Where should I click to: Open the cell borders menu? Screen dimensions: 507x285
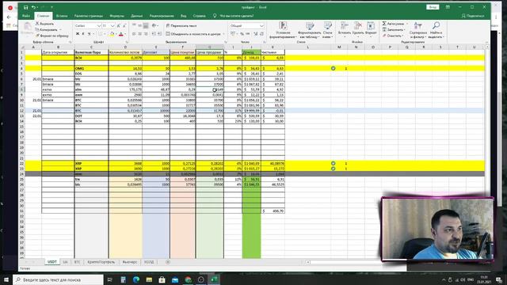coord(101,33)
